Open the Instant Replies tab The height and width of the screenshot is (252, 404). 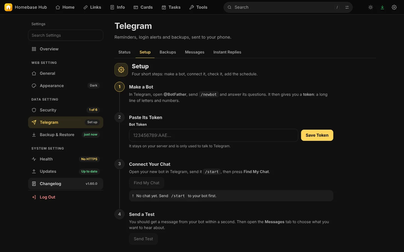tap(227, 52)
